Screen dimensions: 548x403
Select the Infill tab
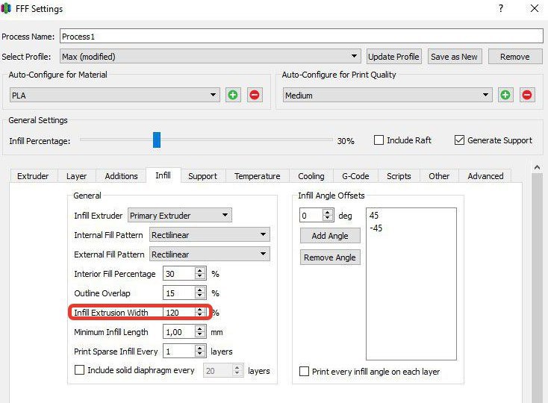coord(164,175)
